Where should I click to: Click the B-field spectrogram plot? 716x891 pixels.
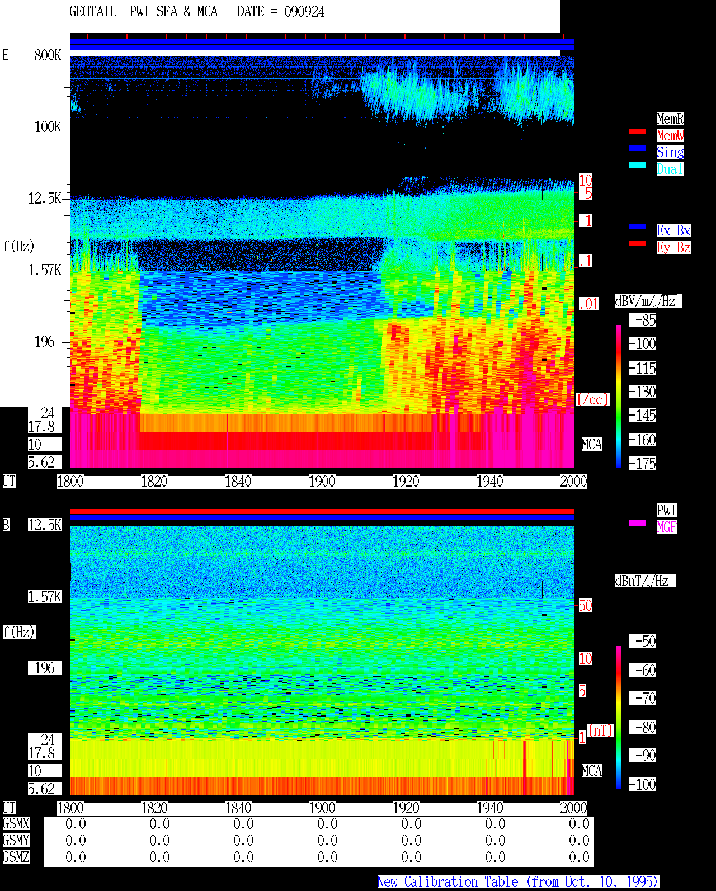[322, 661]
